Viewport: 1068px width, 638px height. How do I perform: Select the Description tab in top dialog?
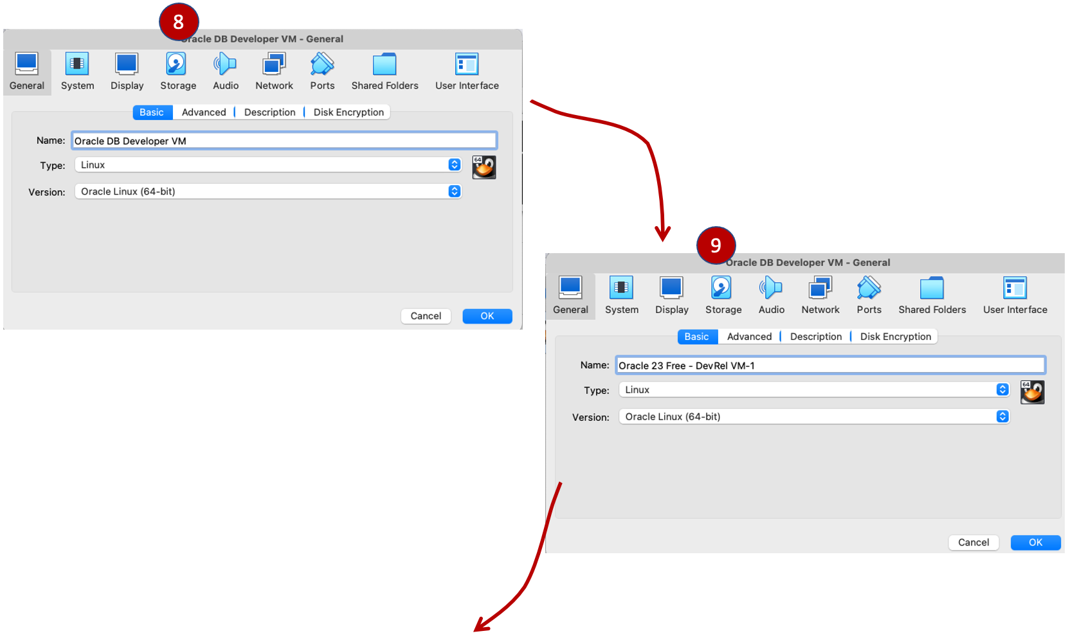pos(269,112)
